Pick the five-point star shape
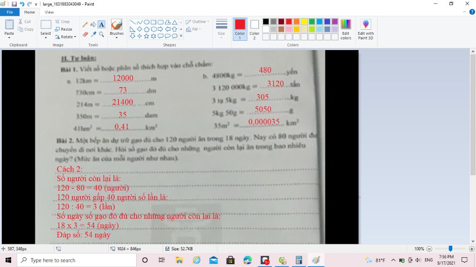Image resolution: width=476 pixels, height=267 pixels. click(146, 36)
